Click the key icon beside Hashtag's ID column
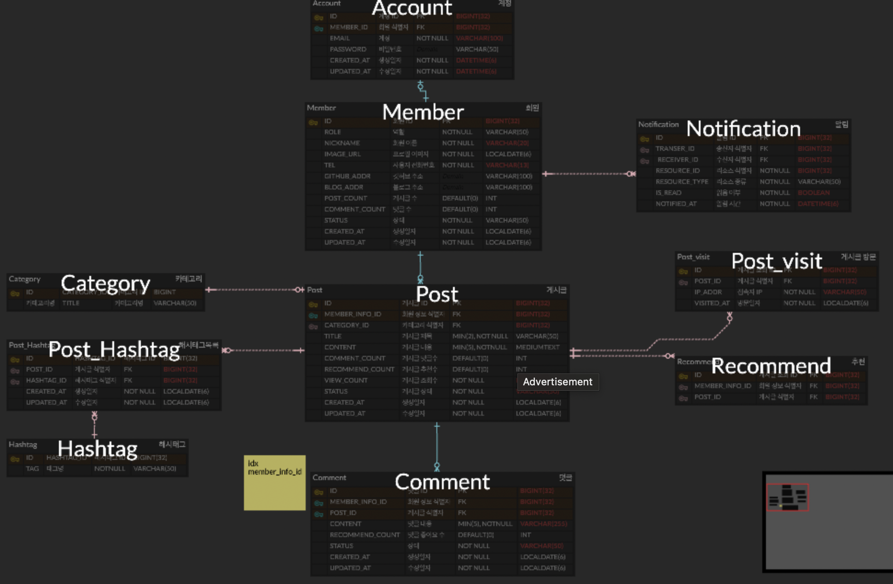Image resolution: width=893 pixels, height=584 pixels. click(16, 458)
